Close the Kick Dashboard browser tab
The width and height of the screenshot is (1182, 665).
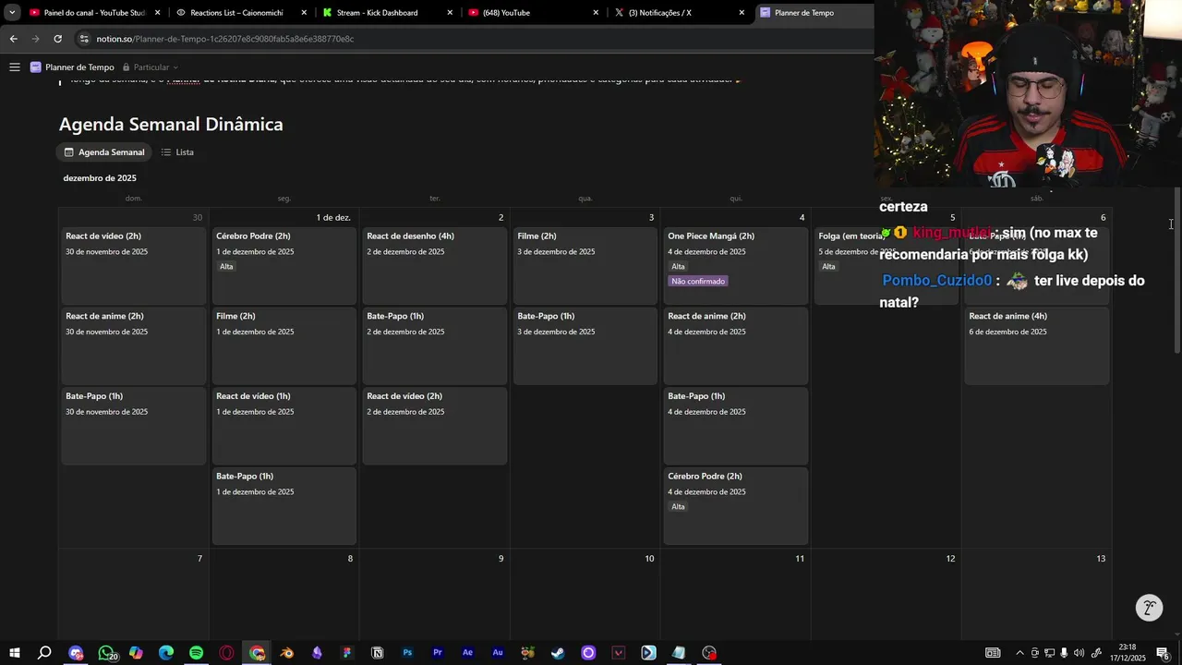[x=450, y=13]
